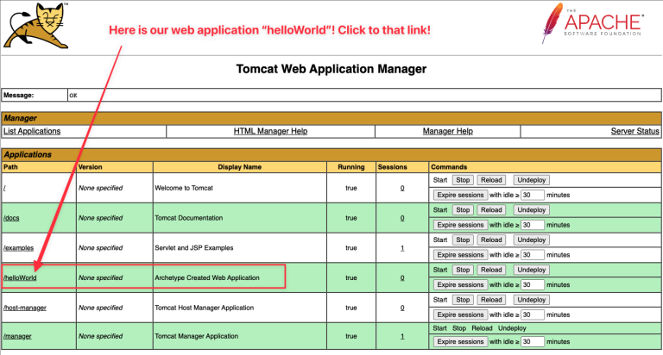Viewport: 663px width, 355px height.
Task: Click the "Running" column header
Action: (351, 167)
